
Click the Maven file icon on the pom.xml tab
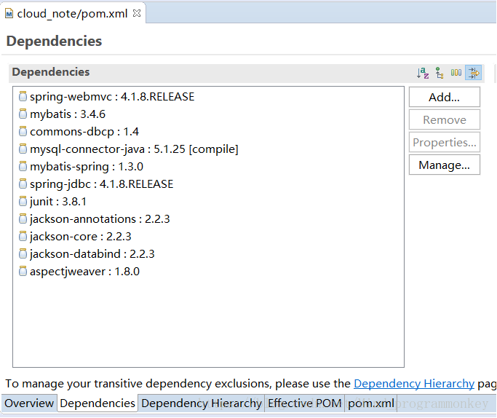tap(9, 14)
